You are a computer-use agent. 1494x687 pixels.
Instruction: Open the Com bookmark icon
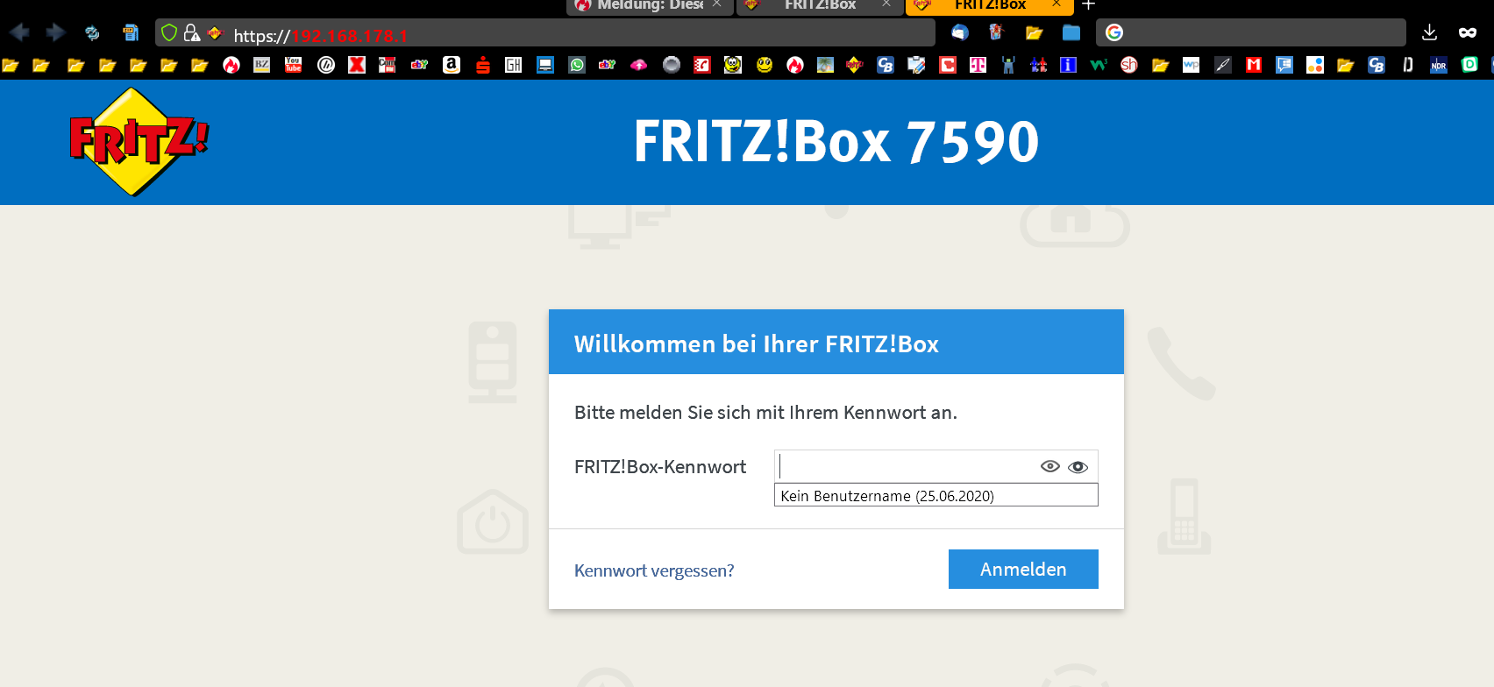(x=387, y=65)
